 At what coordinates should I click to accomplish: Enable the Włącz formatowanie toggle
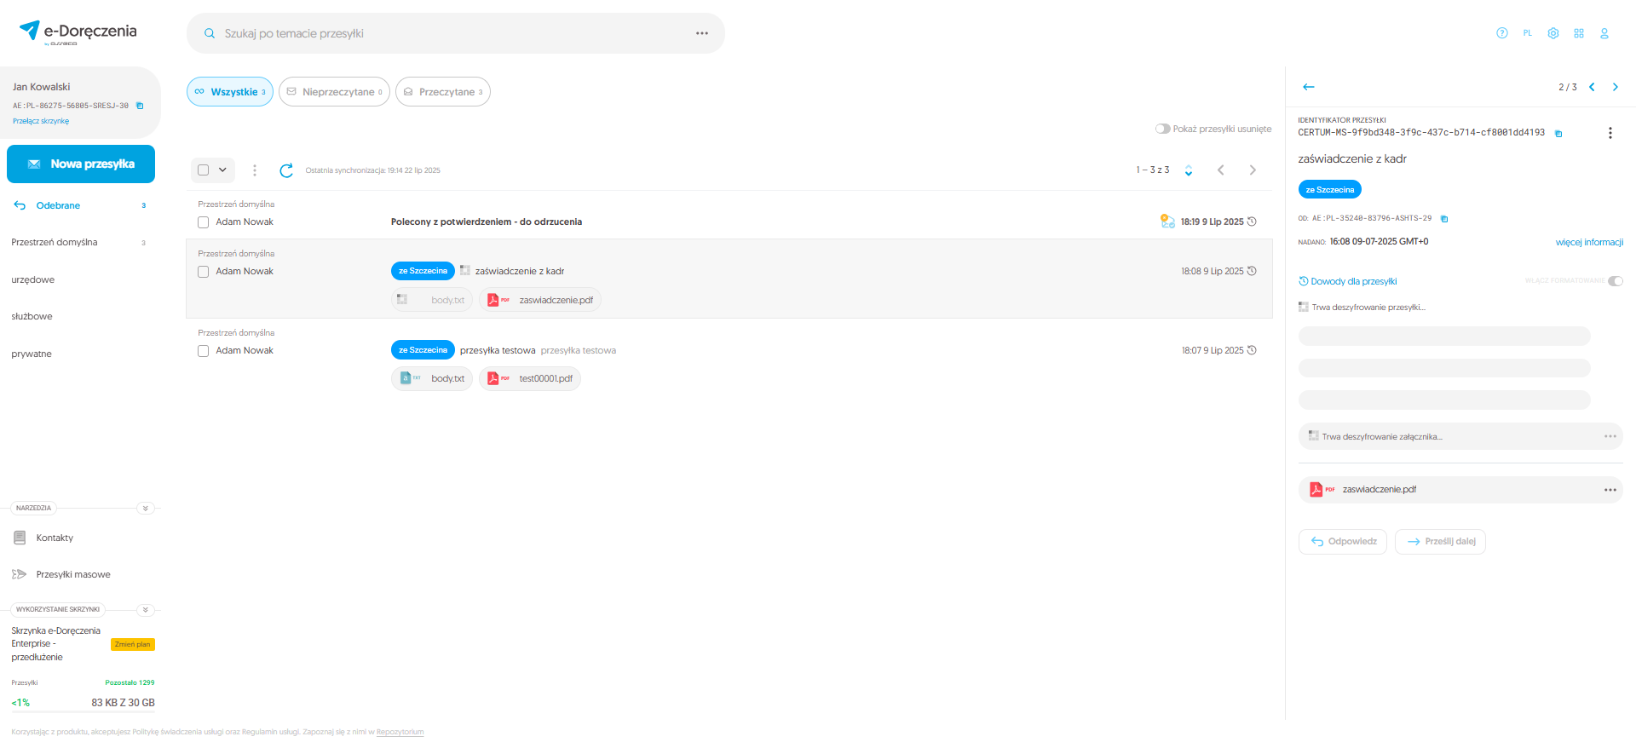[x=1615, y=281]
